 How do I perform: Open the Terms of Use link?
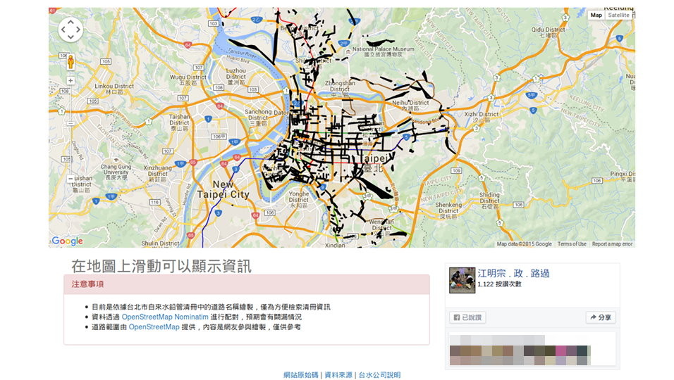tap(572, 244)
